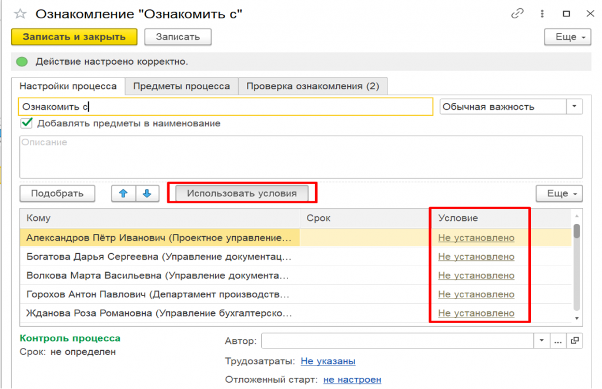
Task: Open the Обычная важность dropdown
Action: [574, 106]
